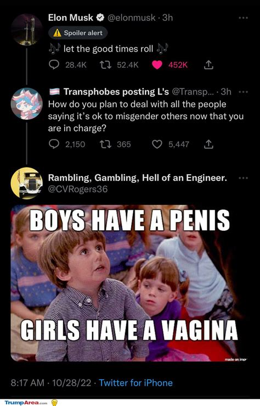Image resolution: width=260 pixels, height=406 pixels.
Task: Unlike the tweet with 452K likes
Action: tap(157, 65)
